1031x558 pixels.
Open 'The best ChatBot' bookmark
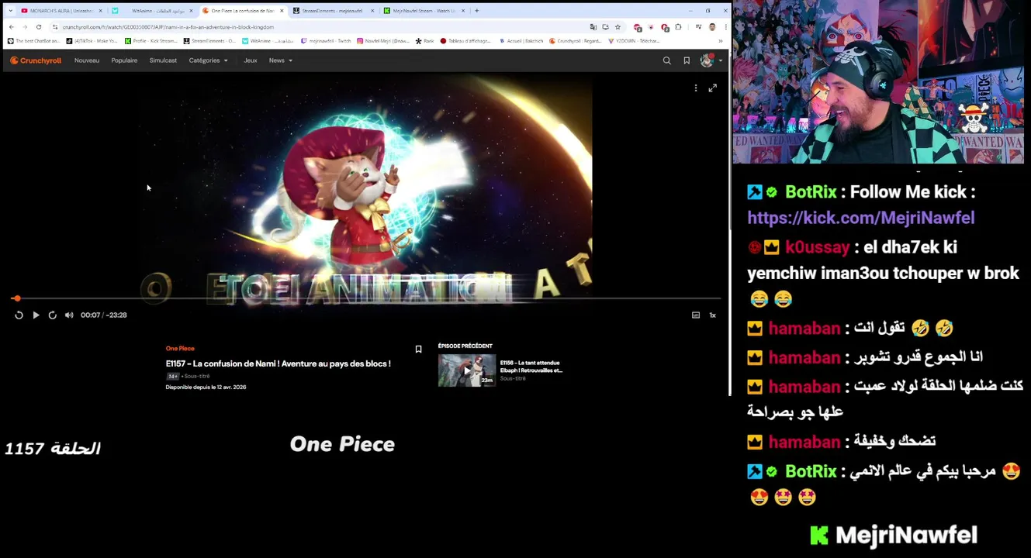(33, 41)
